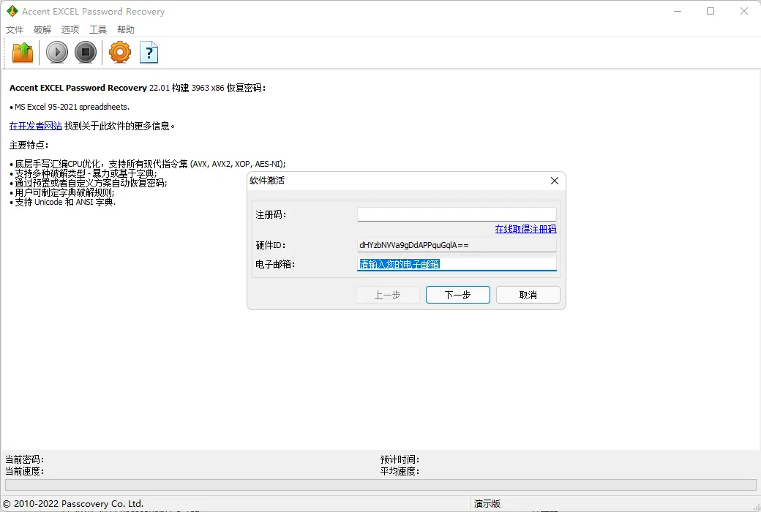Open the 破解 menu

(x=42, y=29)
